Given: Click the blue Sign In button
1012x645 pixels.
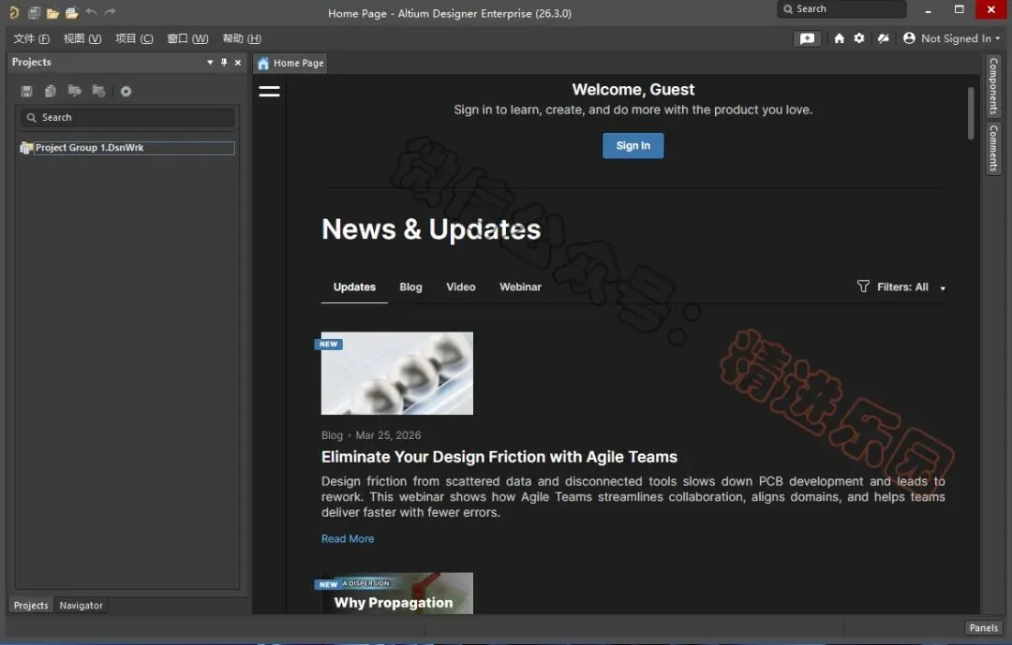Looking at the screenshot, I should [632, 146].
